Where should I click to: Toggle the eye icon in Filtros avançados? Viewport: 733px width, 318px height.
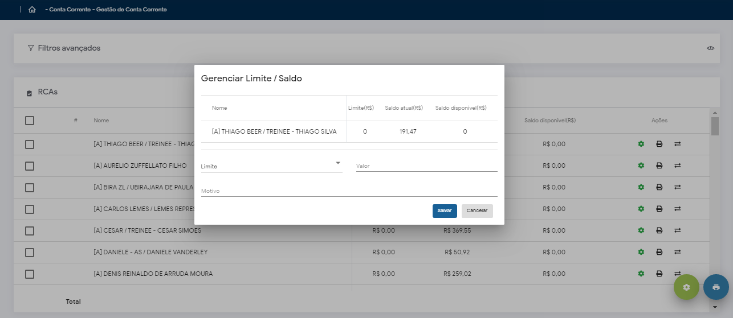[711, 48]
